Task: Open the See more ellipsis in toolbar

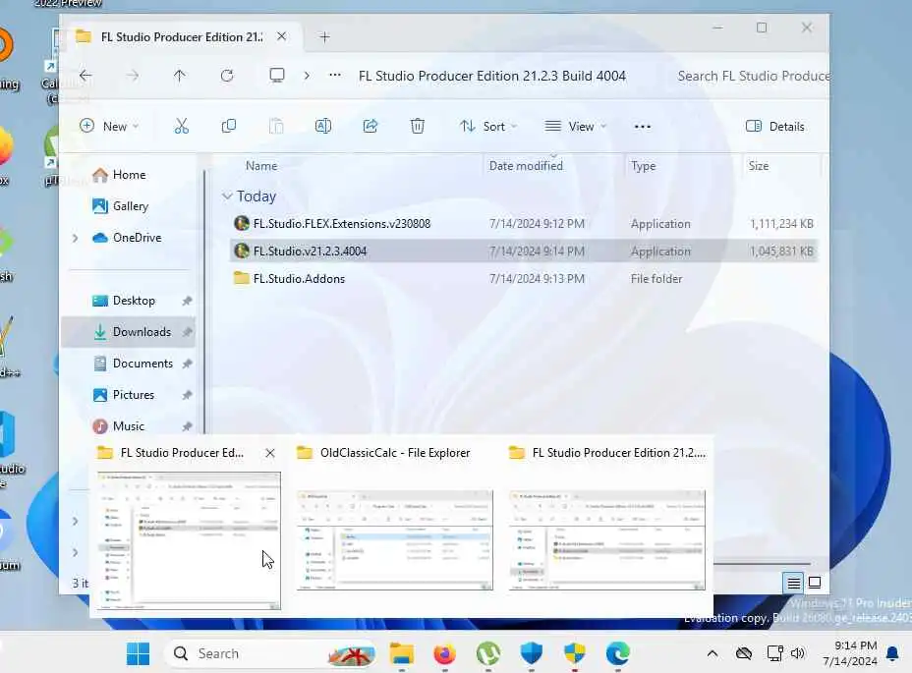Action: tap(642, 126)
